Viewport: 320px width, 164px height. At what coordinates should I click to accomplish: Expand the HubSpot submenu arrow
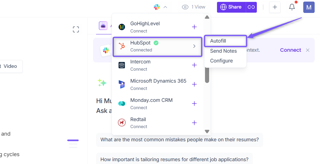tap(194, 46)
